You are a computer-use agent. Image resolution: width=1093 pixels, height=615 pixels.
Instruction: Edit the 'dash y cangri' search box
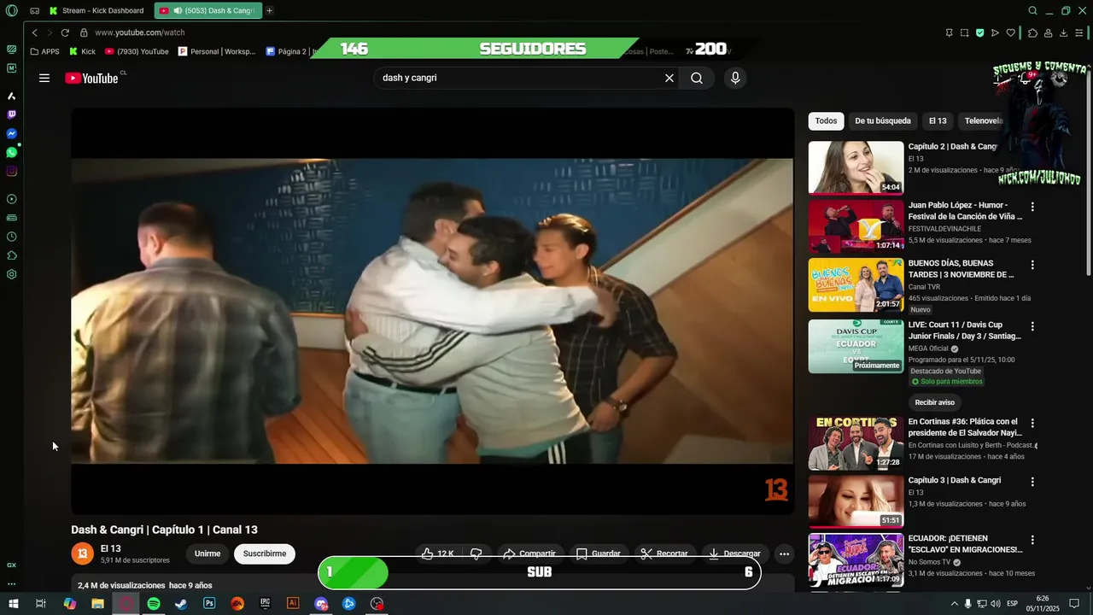(517, 78)
